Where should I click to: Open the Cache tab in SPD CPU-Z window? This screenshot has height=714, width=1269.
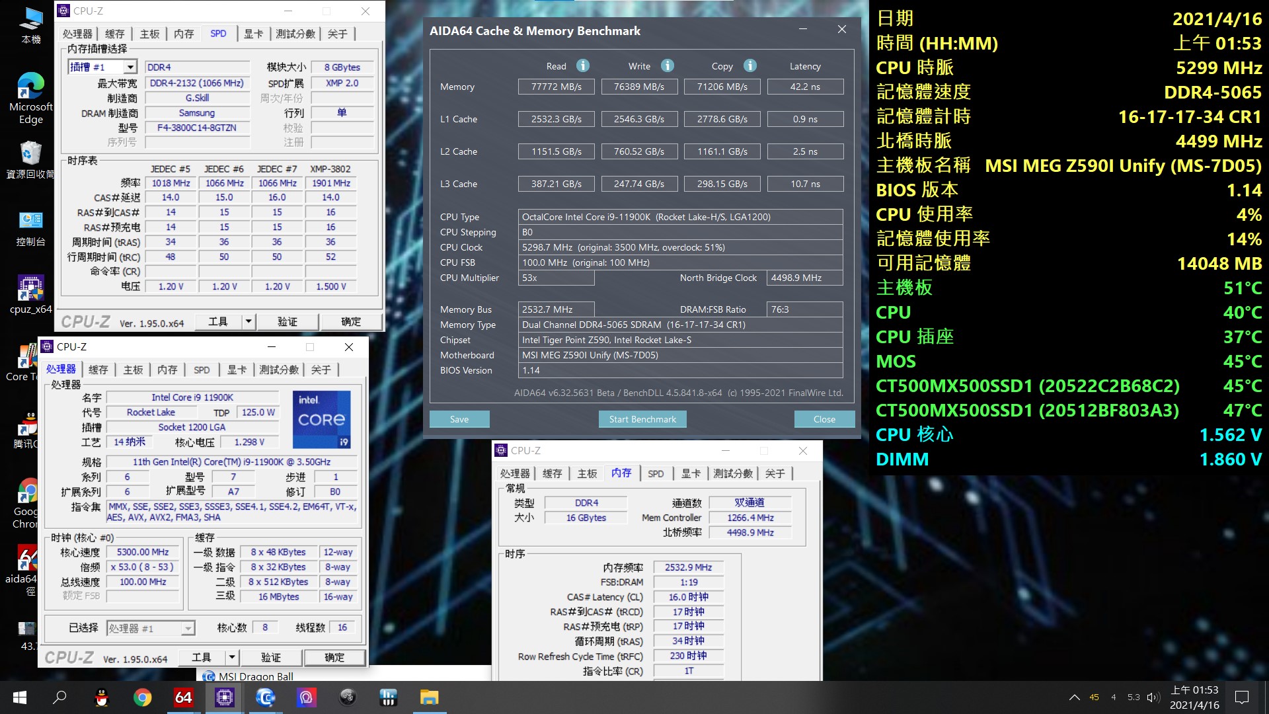point(114,34)
